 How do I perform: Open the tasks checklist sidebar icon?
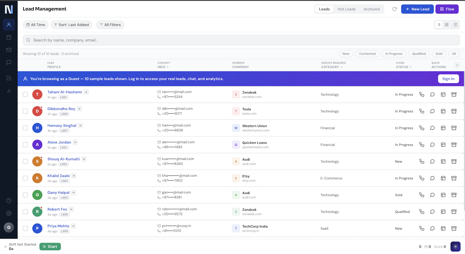click(9, 78)
